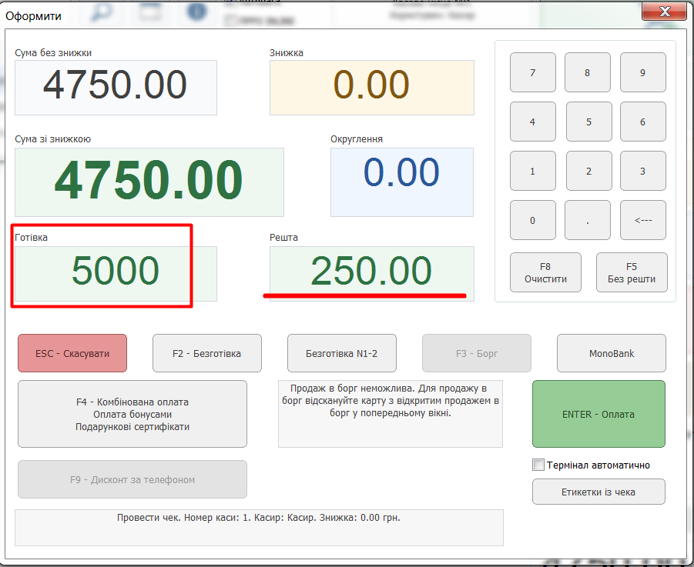Toggle Термінал автоматично checkbox
Viewport: 694px width, 567px height.
pyautogui.click(x=538, y=465)
